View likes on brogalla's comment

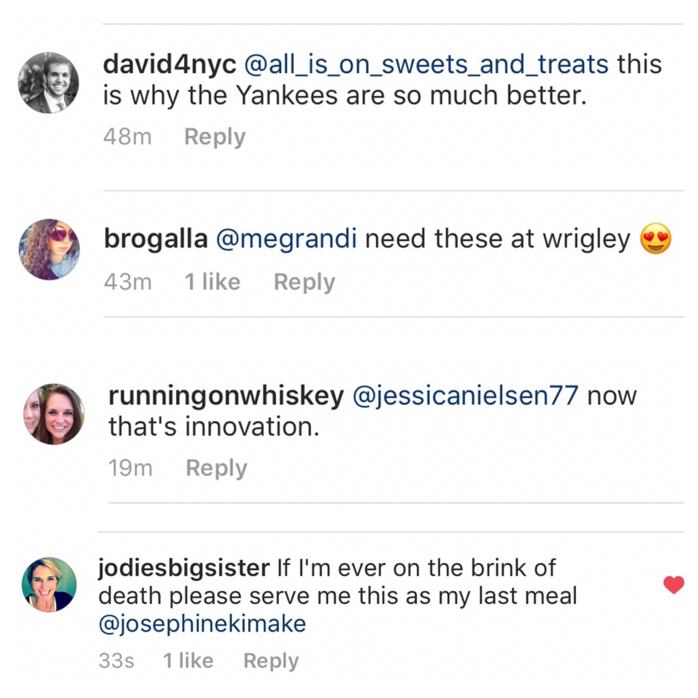tap(212, 282)
